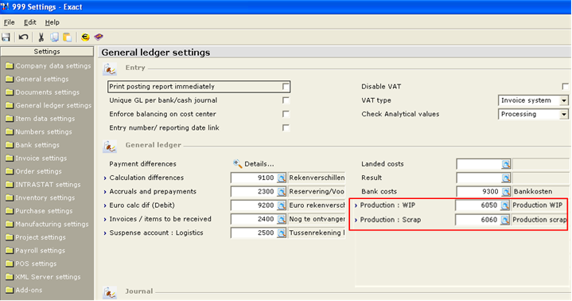
Task: Open Inventory settings
Action: pyautogui.click(x=40, y=197)
